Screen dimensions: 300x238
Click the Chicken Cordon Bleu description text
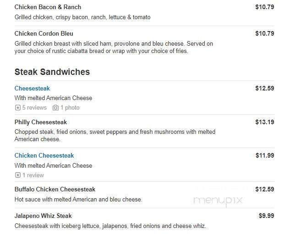114,48
